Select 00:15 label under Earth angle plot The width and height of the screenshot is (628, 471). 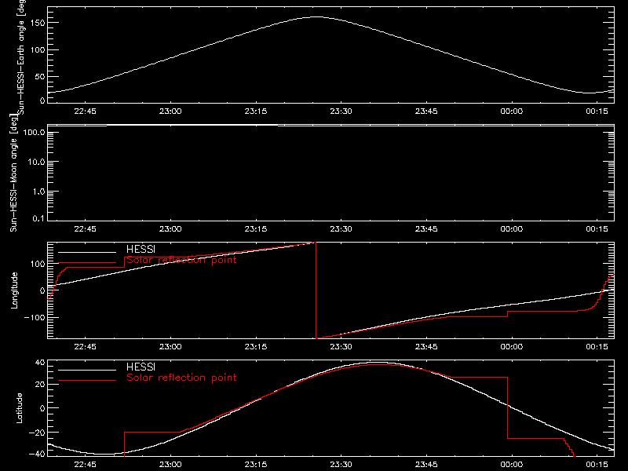coord(597,111)
